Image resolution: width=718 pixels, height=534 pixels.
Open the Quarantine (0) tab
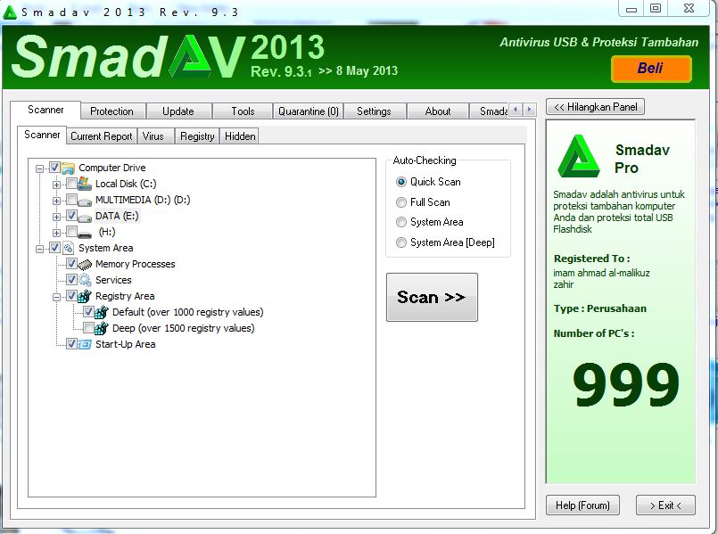pyautogui.click(x=309, y=111)
